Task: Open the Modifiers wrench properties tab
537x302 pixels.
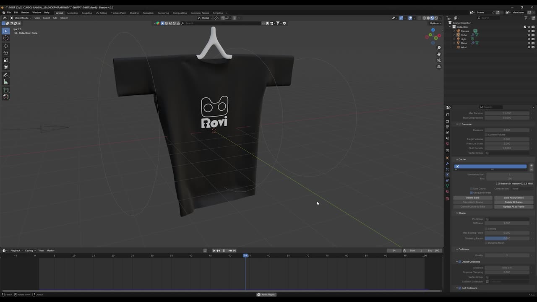Action: (447, 164)
